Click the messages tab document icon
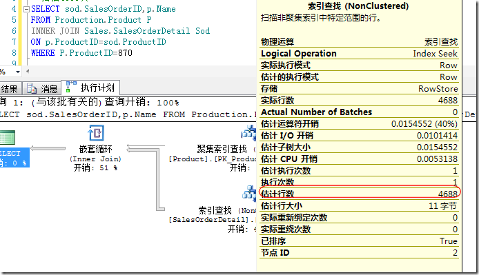 (32, 88)
